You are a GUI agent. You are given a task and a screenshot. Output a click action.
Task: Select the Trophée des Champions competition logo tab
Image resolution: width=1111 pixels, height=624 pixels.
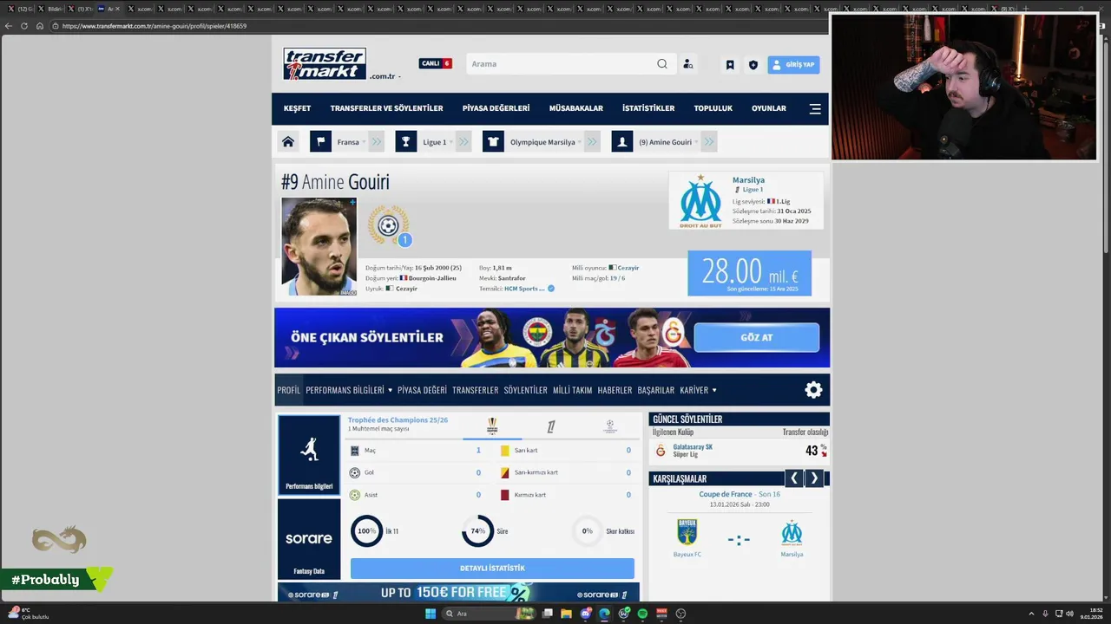[492, 426]
